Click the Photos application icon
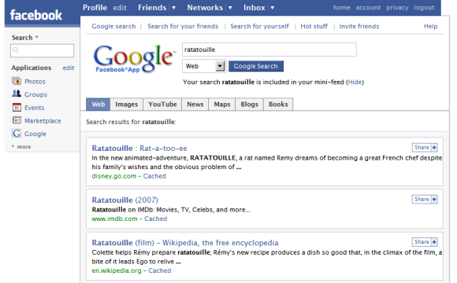 tap(17, 80)
